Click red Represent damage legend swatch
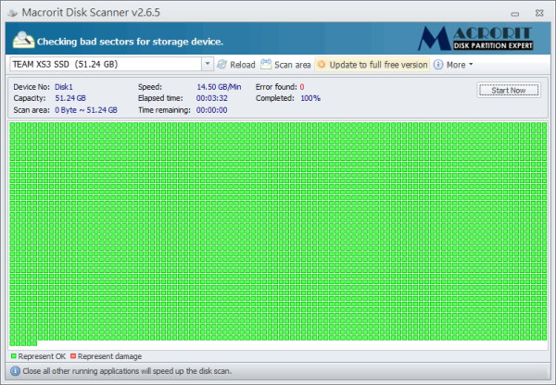This screenshot has width=556, height=385. (73, 356)
